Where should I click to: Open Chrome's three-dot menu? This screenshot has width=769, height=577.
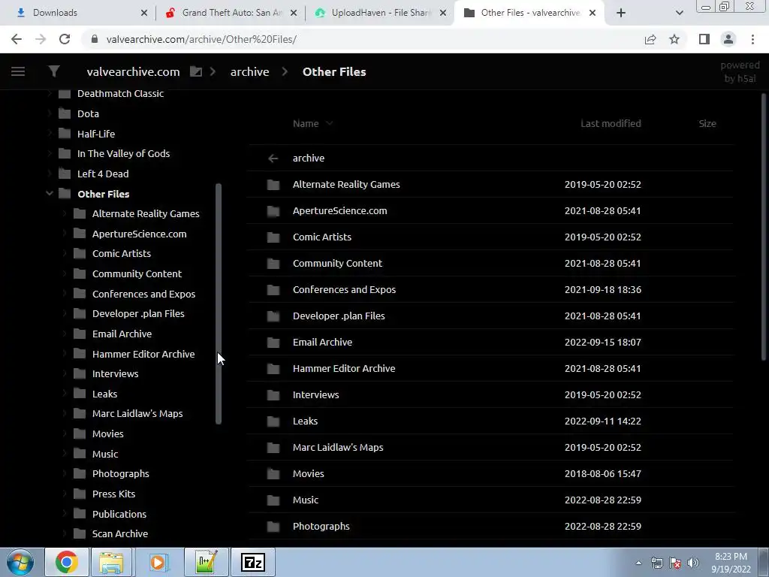(752, 39)
